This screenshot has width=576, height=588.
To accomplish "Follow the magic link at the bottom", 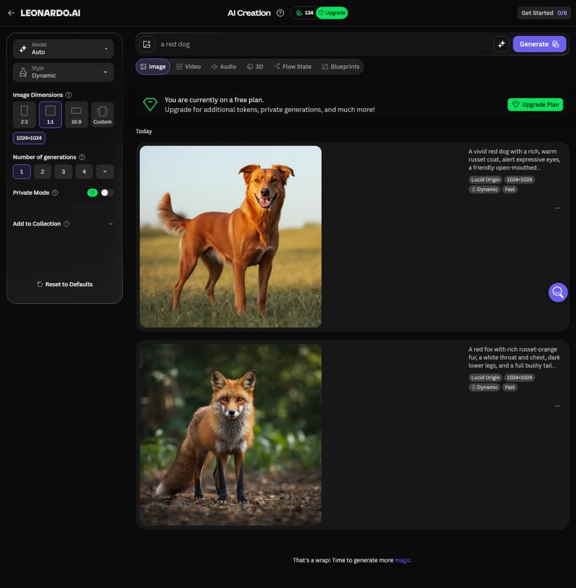I will tap(403, 560).
